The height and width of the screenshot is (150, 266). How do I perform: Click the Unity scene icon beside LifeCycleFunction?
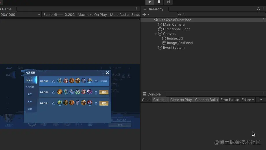(156, 20)
